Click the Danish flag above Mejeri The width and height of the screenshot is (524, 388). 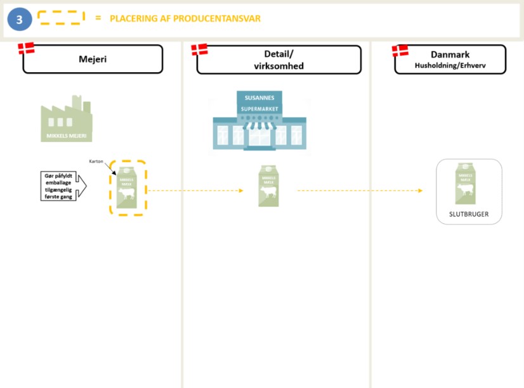pyautogui.click(x=26, y=49)
